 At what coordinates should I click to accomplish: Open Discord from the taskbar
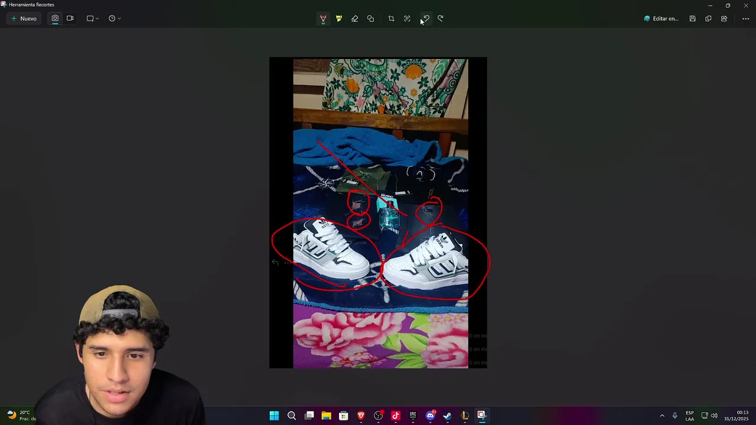point(431,416)
